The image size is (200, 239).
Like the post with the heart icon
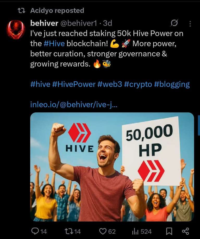click(103, 231)
